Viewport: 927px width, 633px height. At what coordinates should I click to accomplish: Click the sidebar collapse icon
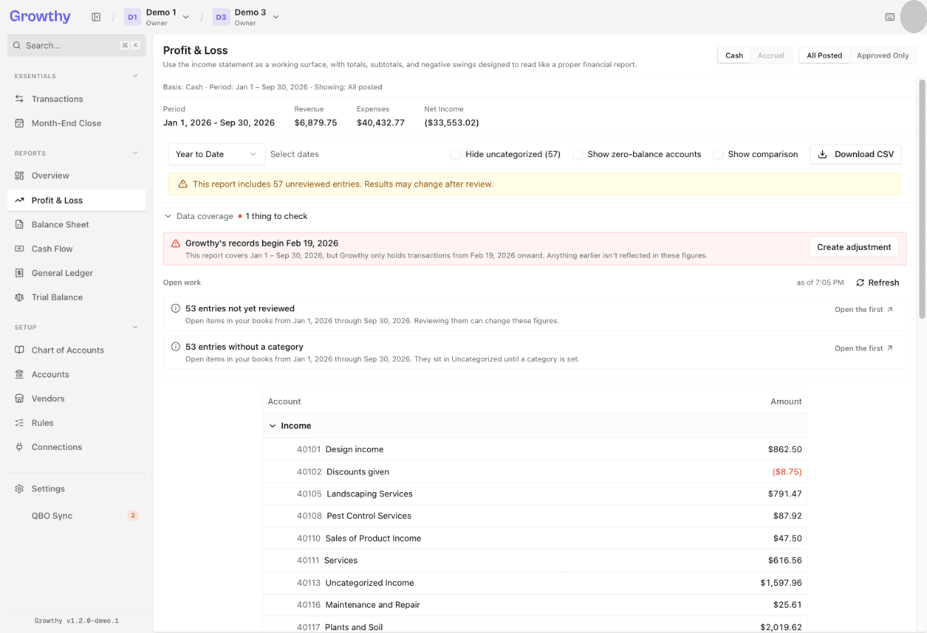[96, 17]
